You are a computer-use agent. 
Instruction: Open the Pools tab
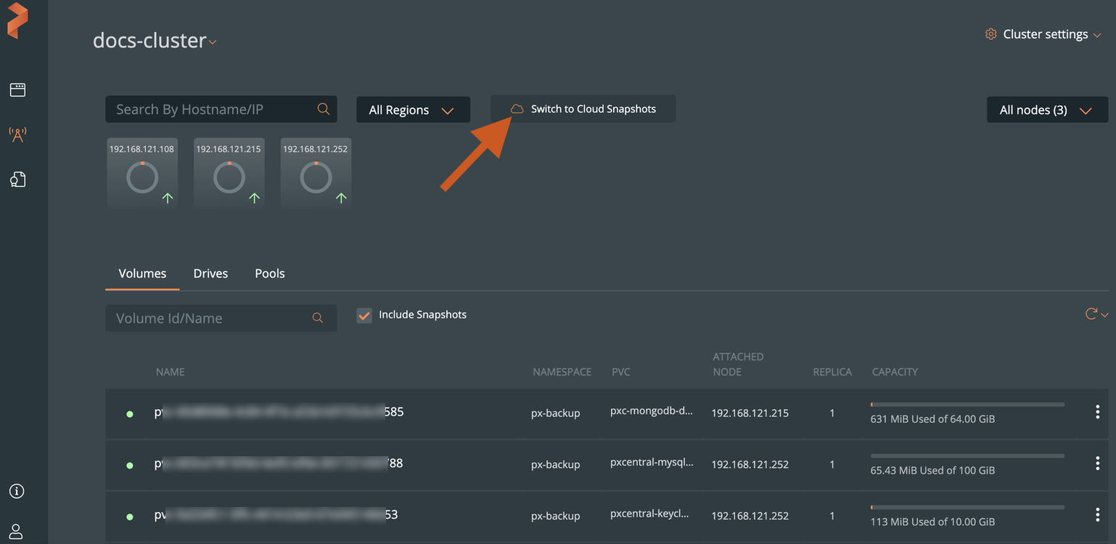pyautogui.click(x=269, y=273)
